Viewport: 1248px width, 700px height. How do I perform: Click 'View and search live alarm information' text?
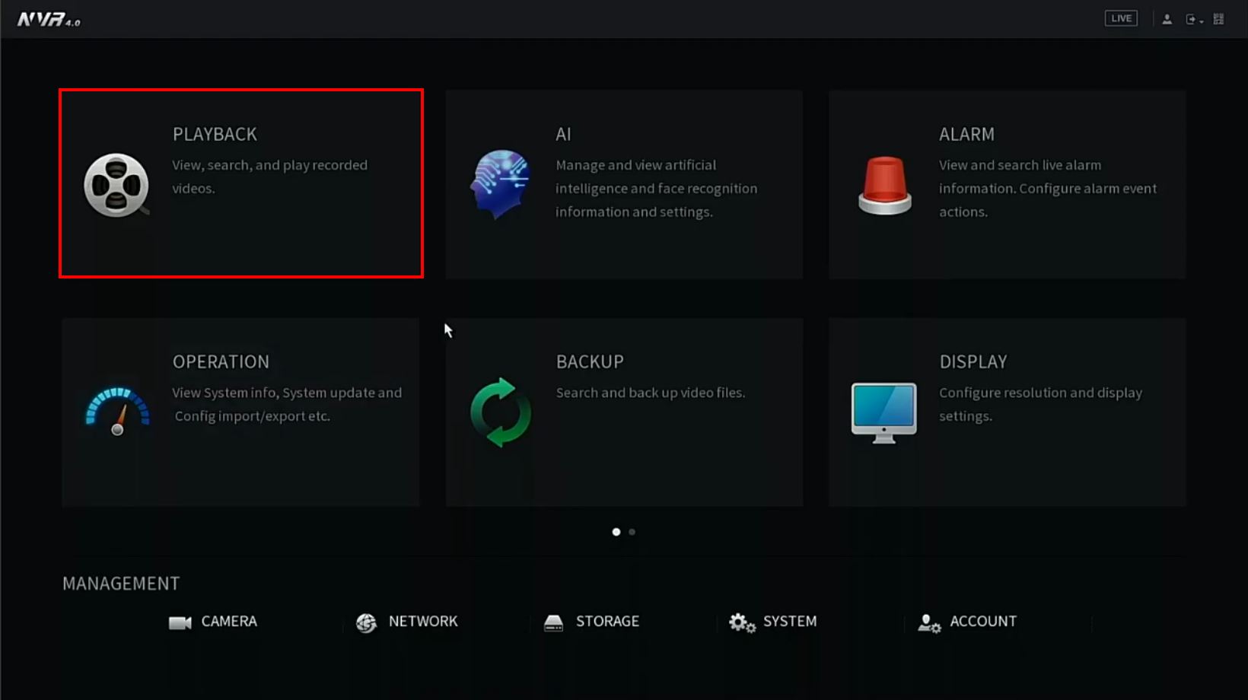(x=1048, y=188)
